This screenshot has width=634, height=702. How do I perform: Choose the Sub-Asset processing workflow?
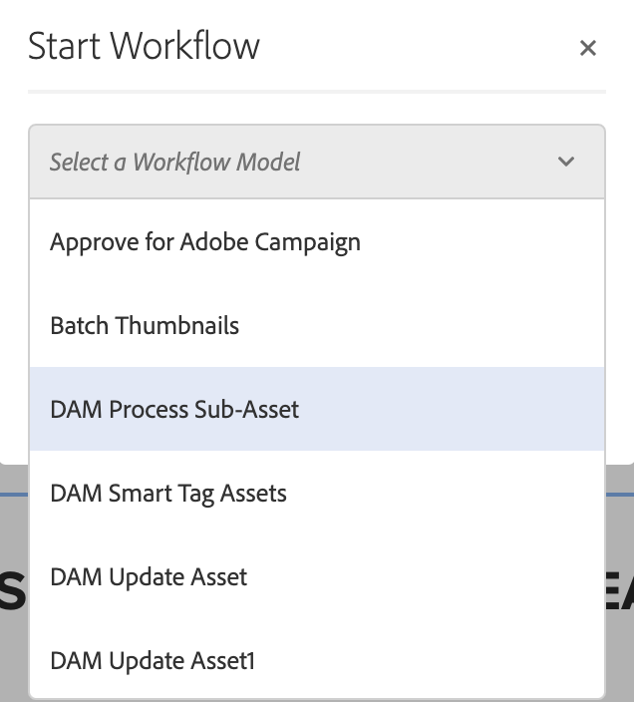click(x=174, y=410)
